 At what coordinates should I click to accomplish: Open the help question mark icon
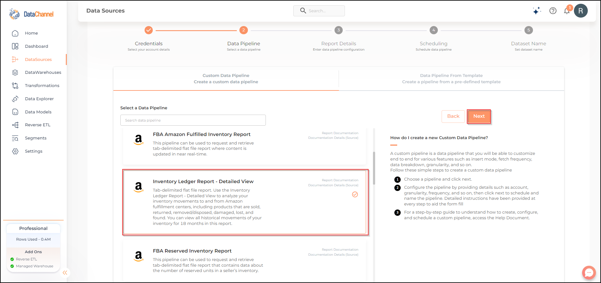tap(553, 11)
